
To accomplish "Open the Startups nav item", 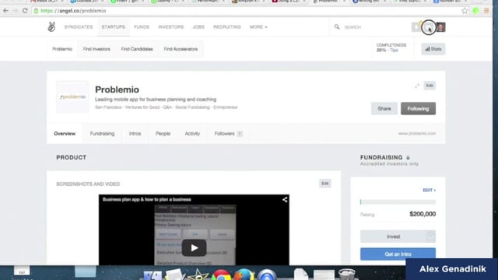I will [x=114, y=27].
